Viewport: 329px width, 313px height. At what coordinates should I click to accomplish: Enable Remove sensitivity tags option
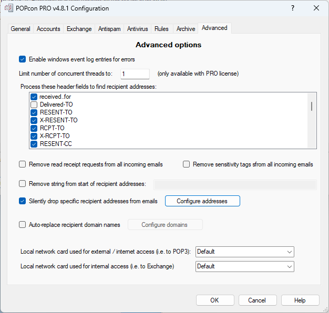[187, 164]
